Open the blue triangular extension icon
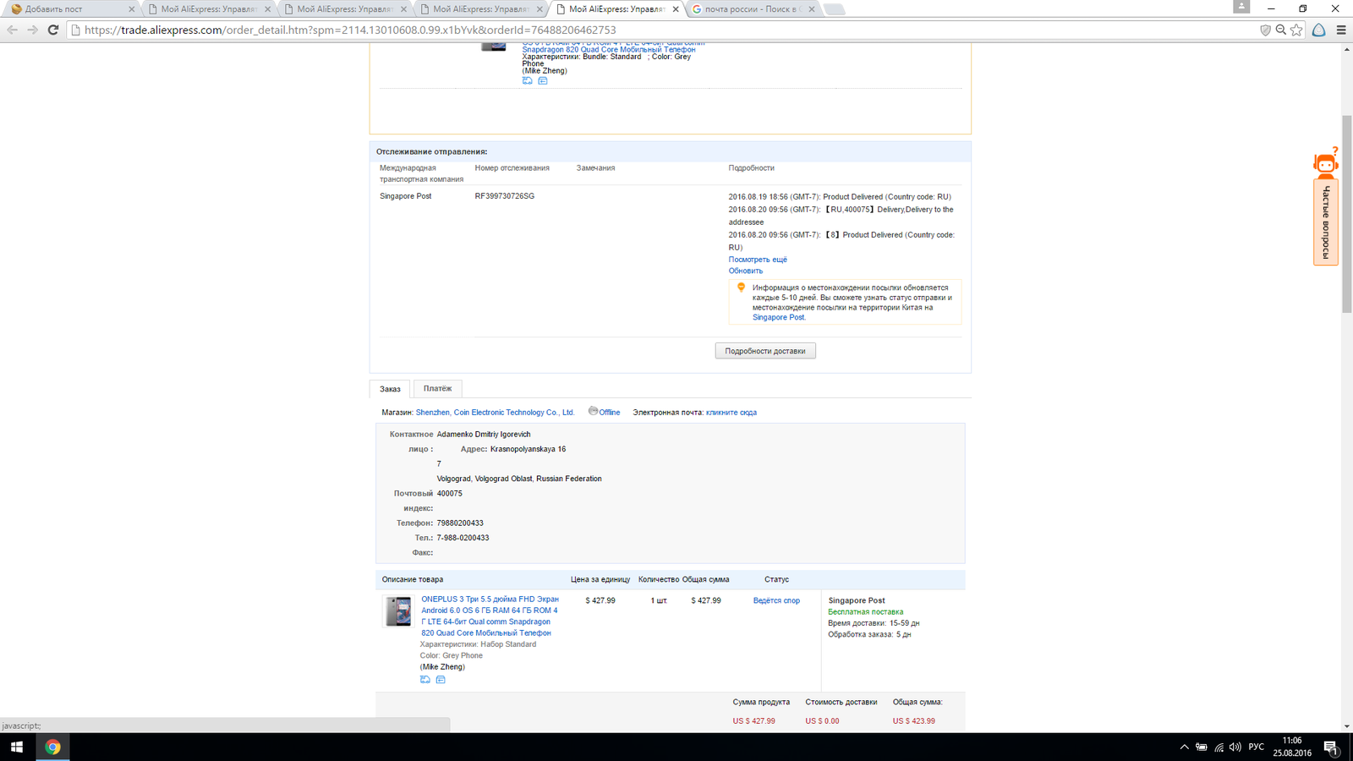Viewport: 1353px width, 761px height. tap(1318, 30)
